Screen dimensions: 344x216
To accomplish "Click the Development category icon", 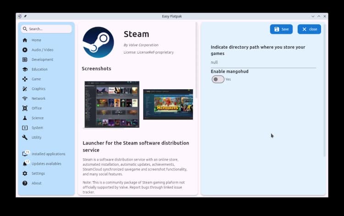I will (25, 59).
